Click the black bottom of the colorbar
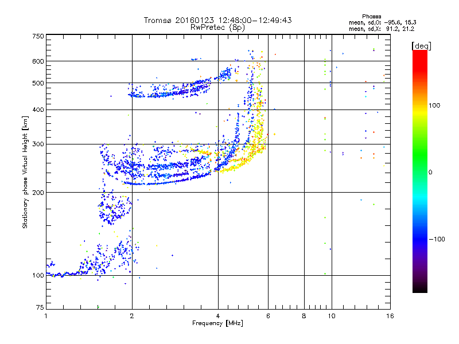This screenshot has height=344, width=459. coord(420,288)
